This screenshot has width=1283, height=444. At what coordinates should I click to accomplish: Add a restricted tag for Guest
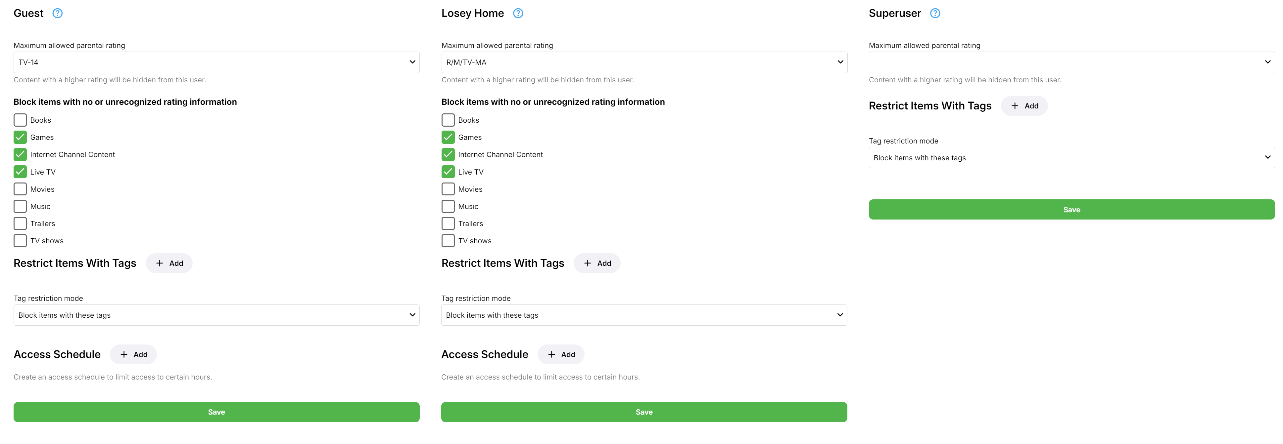point(169,263)
